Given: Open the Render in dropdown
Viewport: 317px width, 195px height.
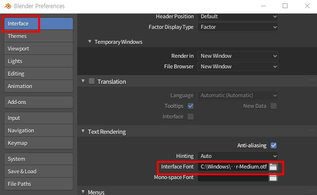Looking at the screenshot, I should pos(238,56).
